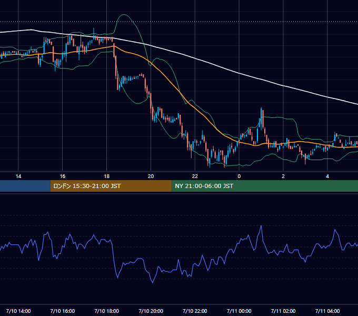358x316 pixels.
Task: Click the 0 hour axis label
Action: pos(239,176)
